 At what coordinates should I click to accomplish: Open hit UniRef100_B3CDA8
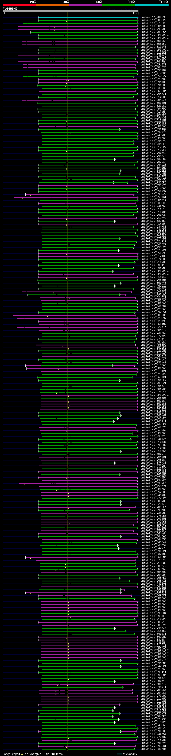point(153,88)
